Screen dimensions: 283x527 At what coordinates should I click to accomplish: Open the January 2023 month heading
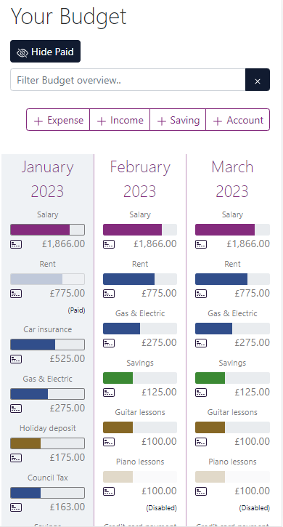coord(47,179)
